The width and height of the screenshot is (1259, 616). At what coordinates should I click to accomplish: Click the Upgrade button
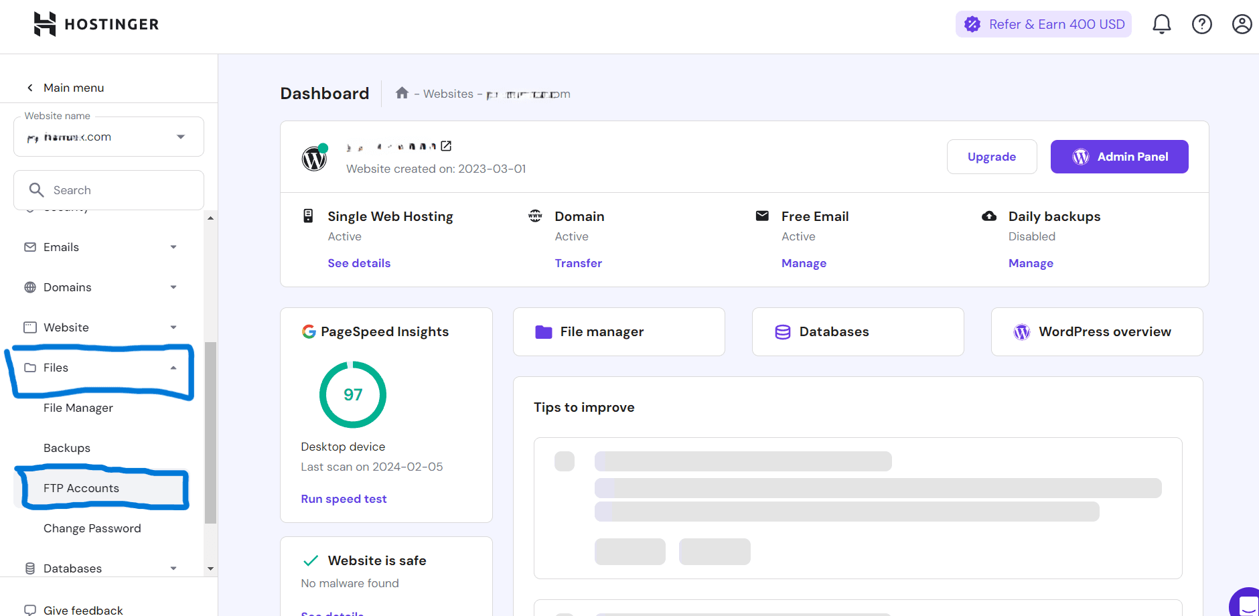click(x=992, y=157)
